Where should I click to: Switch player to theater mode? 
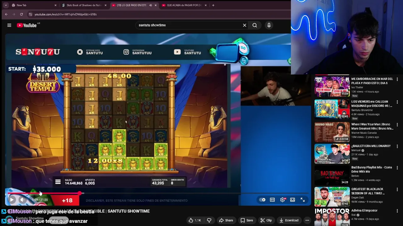pyautogui.click(x=292, y=200)
